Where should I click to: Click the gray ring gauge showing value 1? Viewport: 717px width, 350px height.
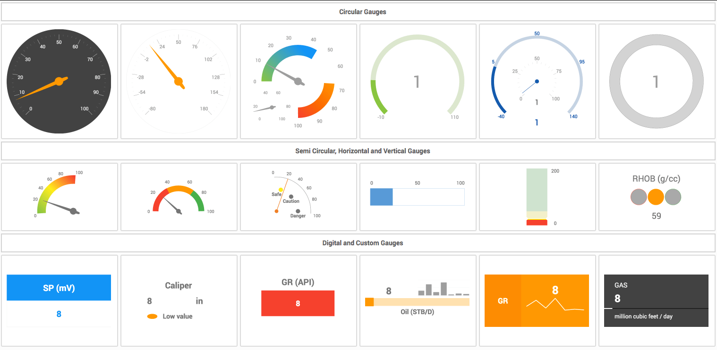tap(656, 82)
